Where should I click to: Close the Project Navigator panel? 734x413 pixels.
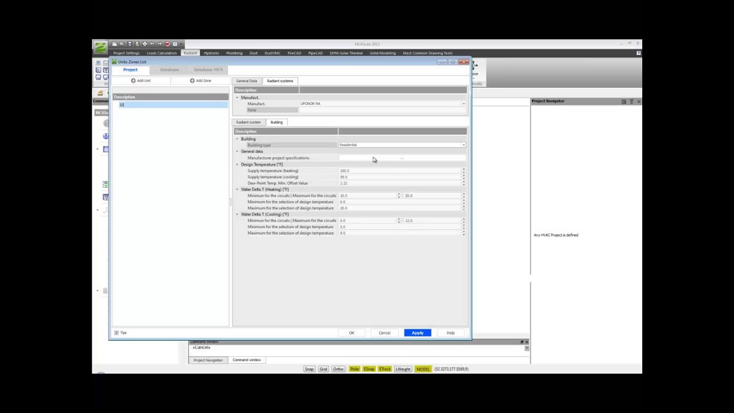tap(639, 102)
